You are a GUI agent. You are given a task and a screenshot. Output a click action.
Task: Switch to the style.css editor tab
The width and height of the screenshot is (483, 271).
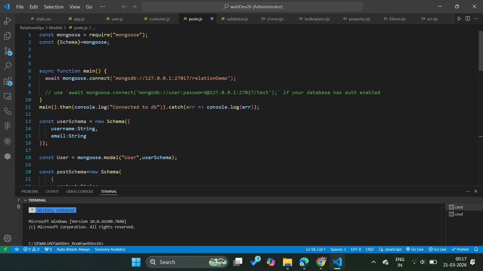(x=43, y=19)
